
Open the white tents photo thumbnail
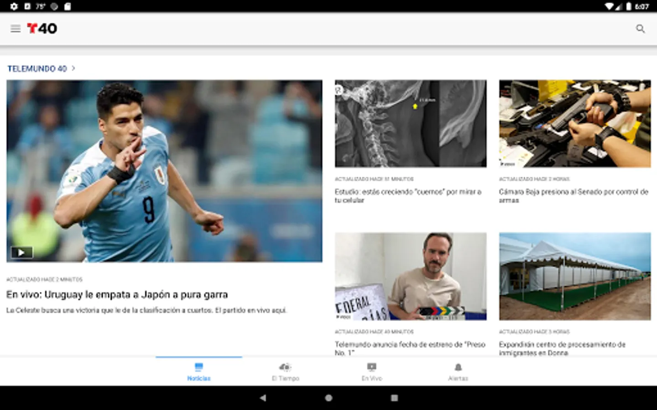pyautogui.click(x=575, y=276)
